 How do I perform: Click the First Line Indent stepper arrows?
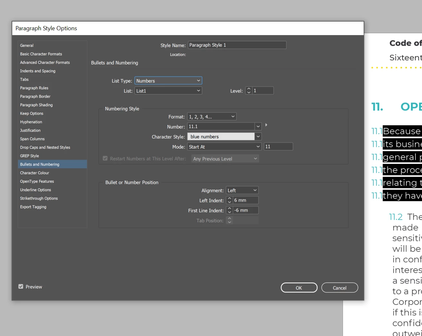pos(229,210)
